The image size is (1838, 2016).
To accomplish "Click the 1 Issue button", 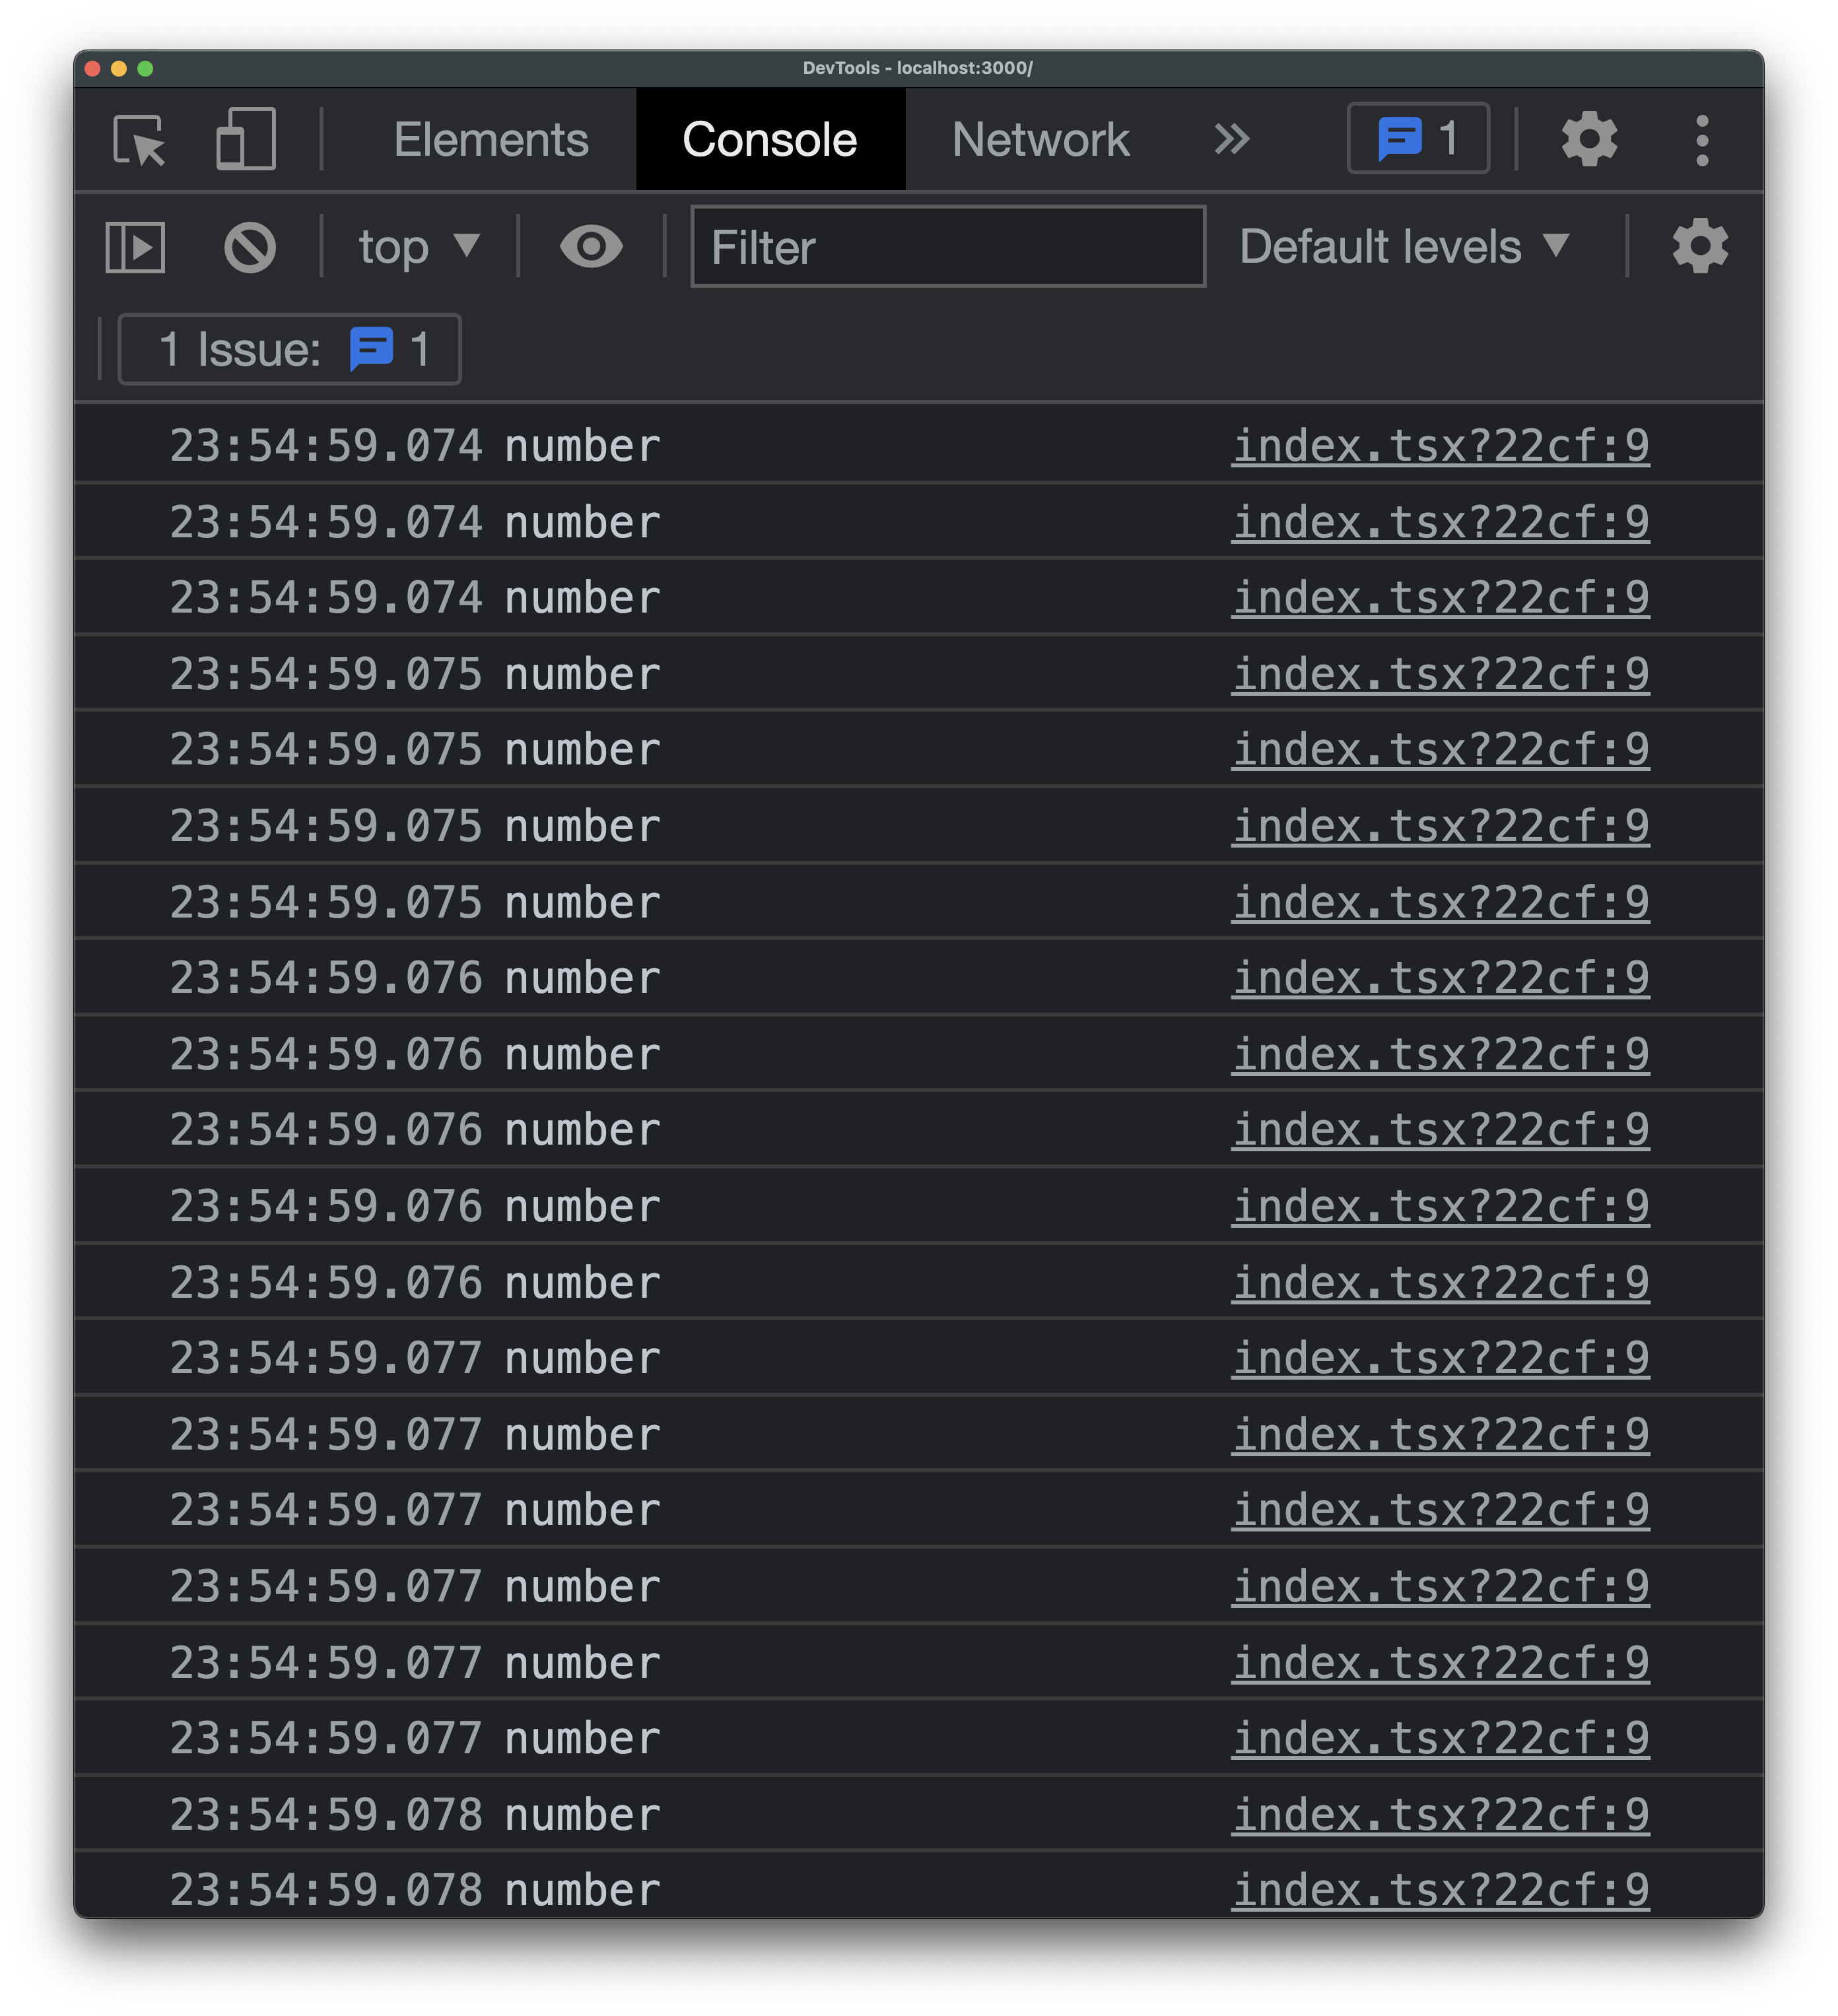I will [290, 350].
